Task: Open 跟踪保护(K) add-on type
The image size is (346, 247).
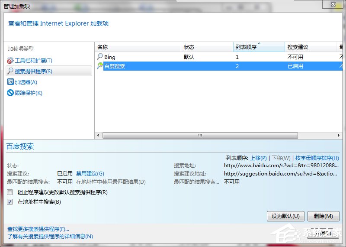Action: [x=28, y=93]
